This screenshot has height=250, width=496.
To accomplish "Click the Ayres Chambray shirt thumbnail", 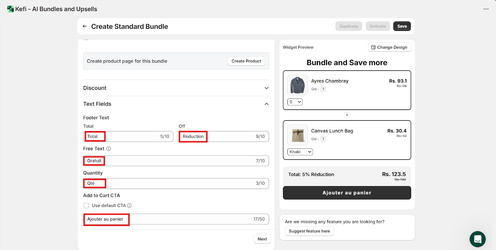I will [297, 85].
